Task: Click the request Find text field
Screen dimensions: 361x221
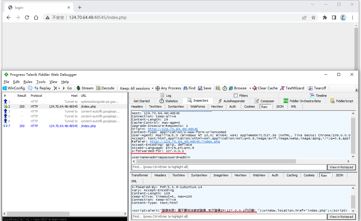Action: click(229, 167)
